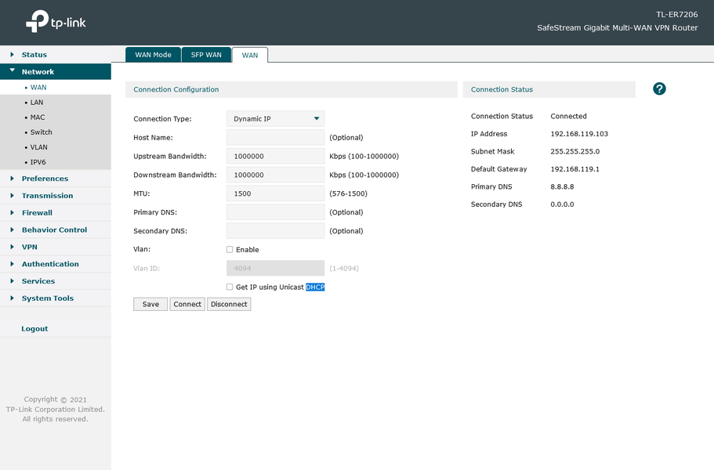
Task: Click the Secondary DNS value 0.0.0.0
Action: [x=562, y=204]
